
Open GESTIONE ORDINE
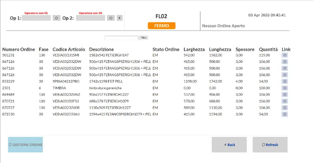pos(25,145)
